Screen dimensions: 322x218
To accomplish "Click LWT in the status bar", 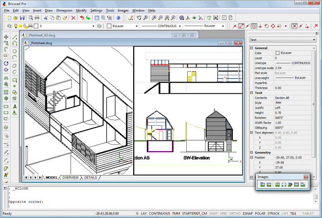I will [284, 214].
